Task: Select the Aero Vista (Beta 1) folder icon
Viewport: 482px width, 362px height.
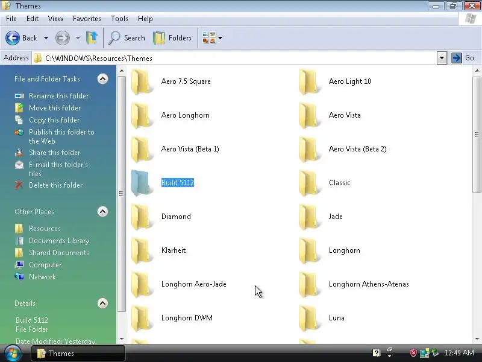Action: (142, 149)
